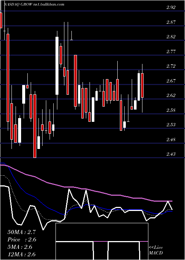The height and width of the screenshot is (260, 185).
Task: Click the NASDAQ GROW ns1.bullkhan.com title text
Action: click(x=34, y=4)
